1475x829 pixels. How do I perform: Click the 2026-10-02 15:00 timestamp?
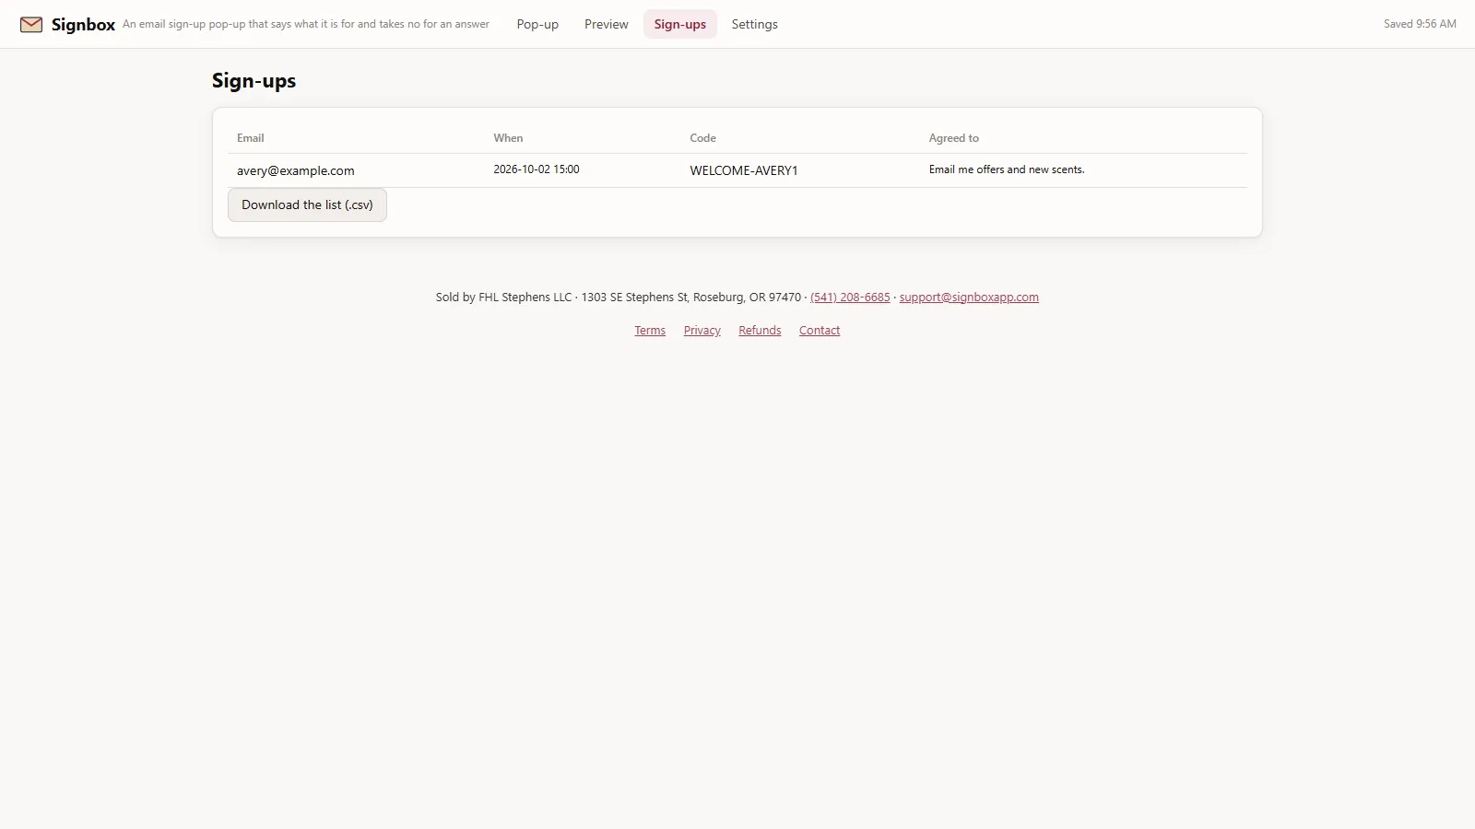coord(537,169)
